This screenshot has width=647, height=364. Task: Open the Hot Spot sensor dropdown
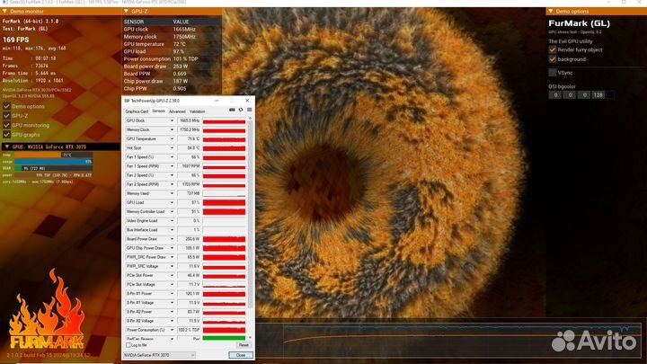172,147
